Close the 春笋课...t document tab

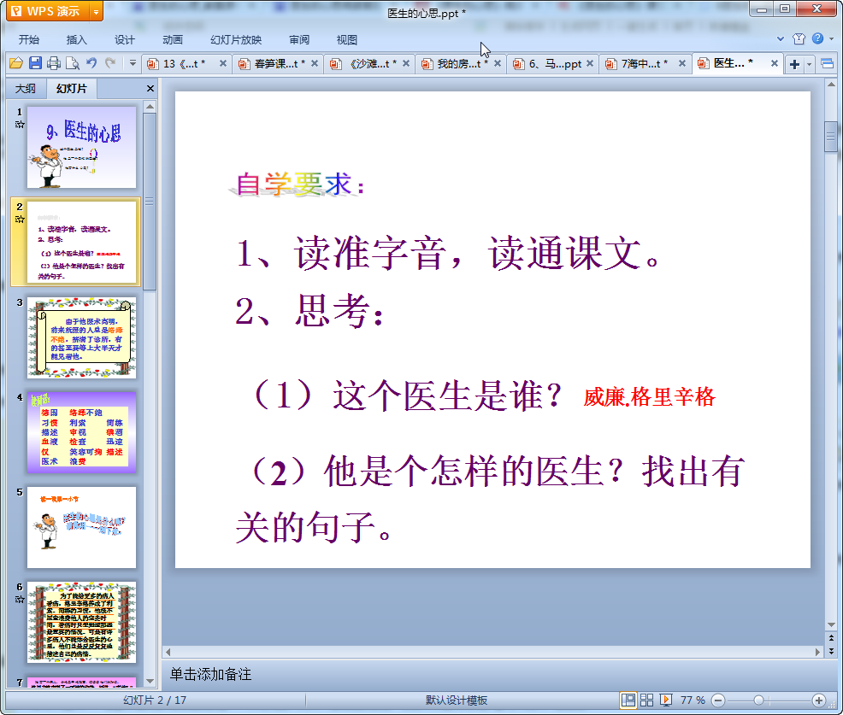(x=315, y=63)
